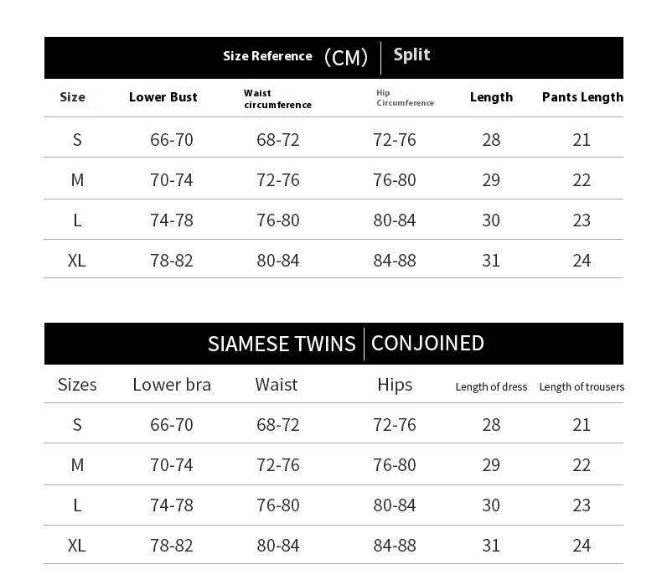The image size is (662, 575).
Task: Click the "Waist" header in the Conjoined table
Action: pyautogui.click(x=277, y=385)
